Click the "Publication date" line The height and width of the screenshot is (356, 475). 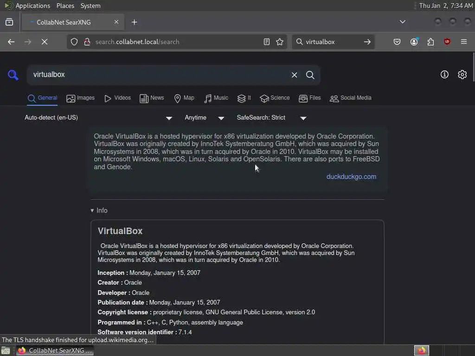coord(159,303)
